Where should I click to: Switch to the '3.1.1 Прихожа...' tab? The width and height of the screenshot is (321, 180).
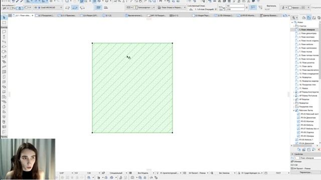67,15
